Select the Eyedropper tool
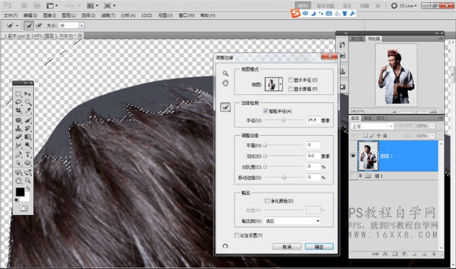Viewport: 456px width, 269px height. [x=28, y=110]
